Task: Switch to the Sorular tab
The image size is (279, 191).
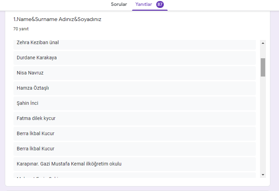Action: coord(119,4)
